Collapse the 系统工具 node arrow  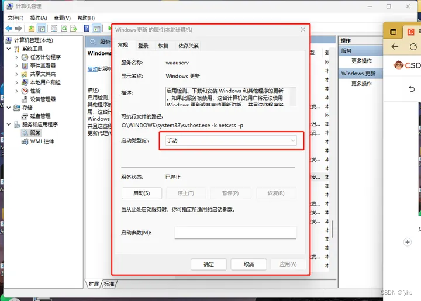pos(9,49)
